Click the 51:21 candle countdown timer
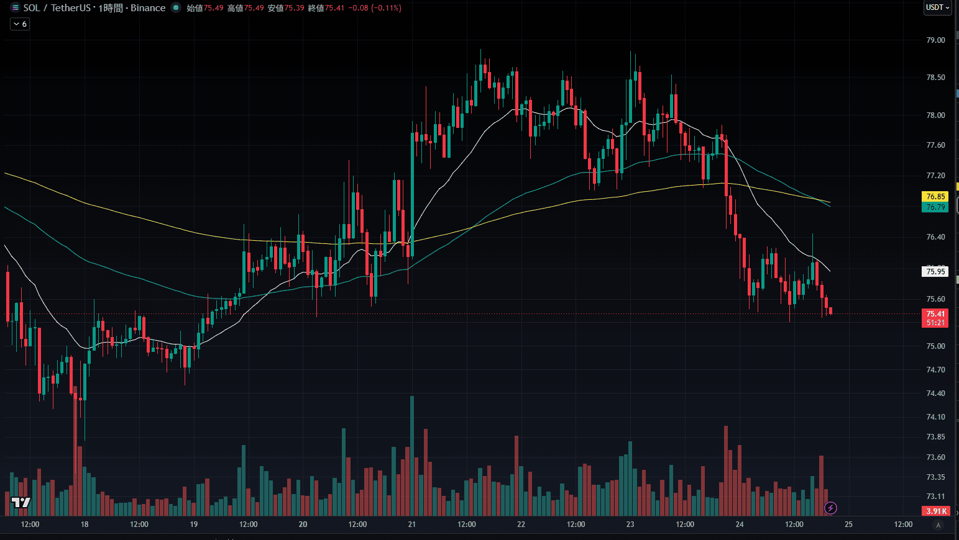The image size is (959, 540). (935, 323)
